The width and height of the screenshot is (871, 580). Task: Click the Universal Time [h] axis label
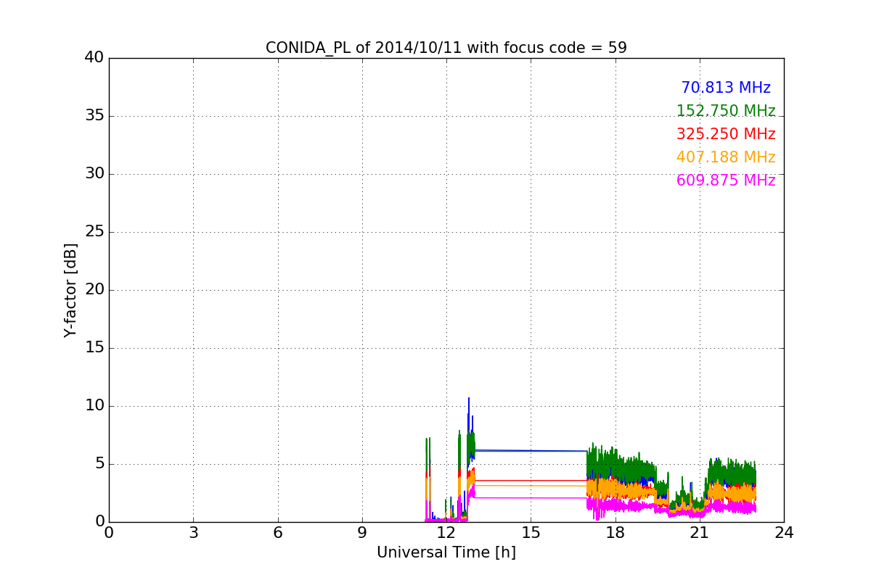click(x=446, y=552)
